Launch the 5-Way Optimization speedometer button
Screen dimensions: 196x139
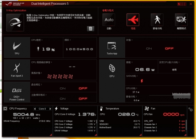click(15, 22)
